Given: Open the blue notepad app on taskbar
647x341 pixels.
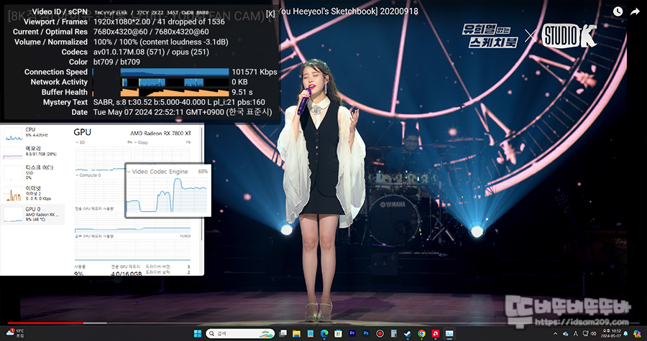Looking at the screenshot, I should (311, 333).
